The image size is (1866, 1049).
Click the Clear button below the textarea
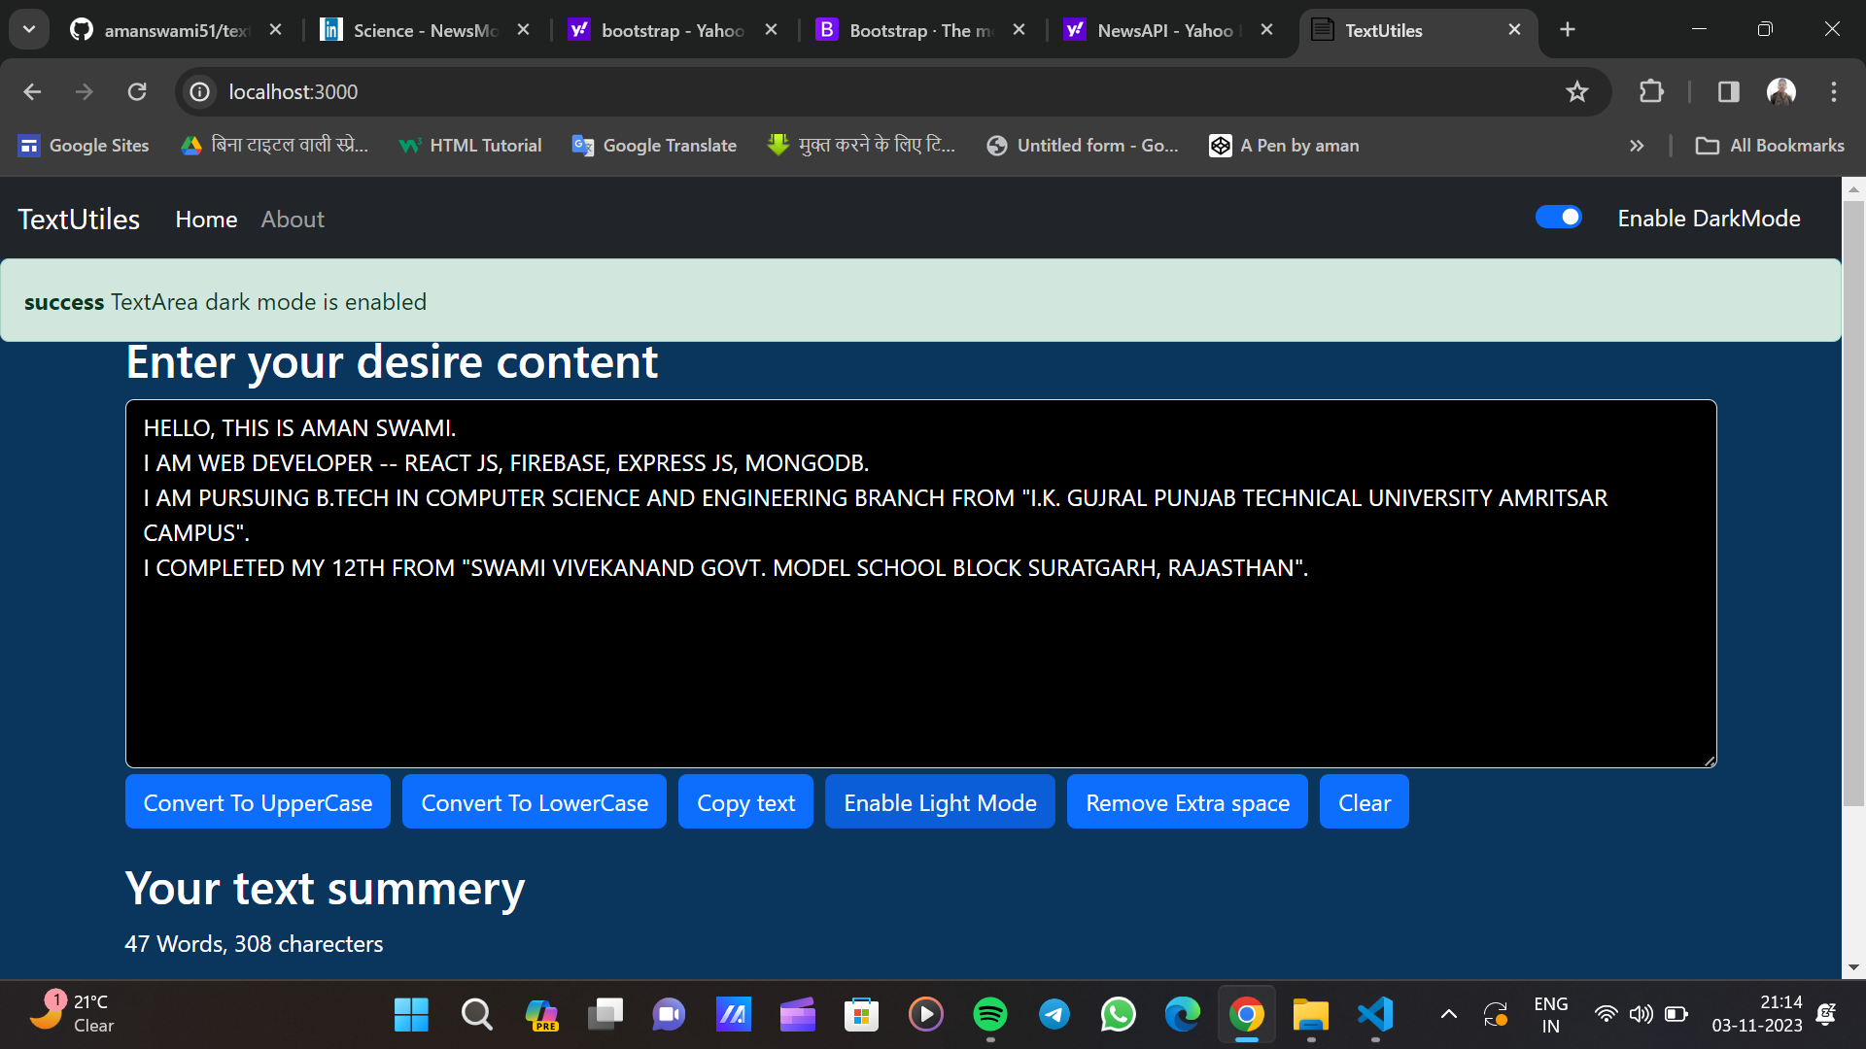pyautogui.click(x=1365, y=802)
